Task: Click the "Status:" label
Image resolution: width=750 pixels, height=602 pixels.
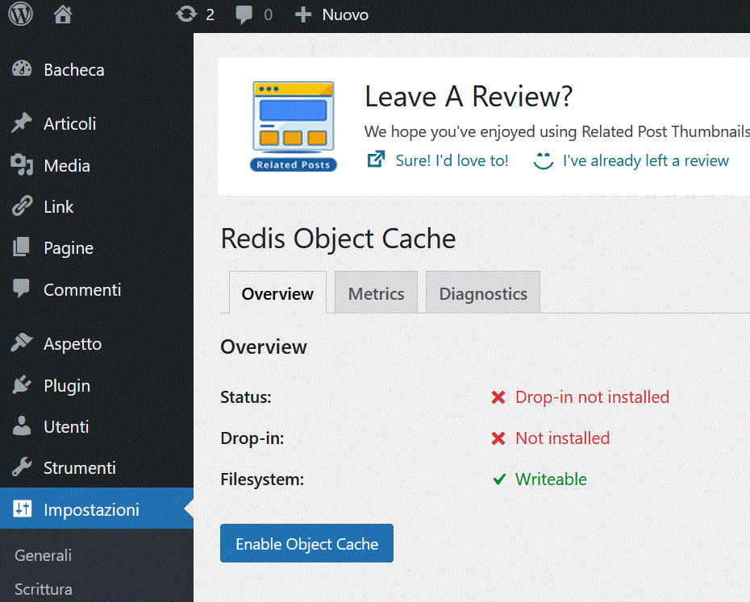Action: [x=246, y=396]
